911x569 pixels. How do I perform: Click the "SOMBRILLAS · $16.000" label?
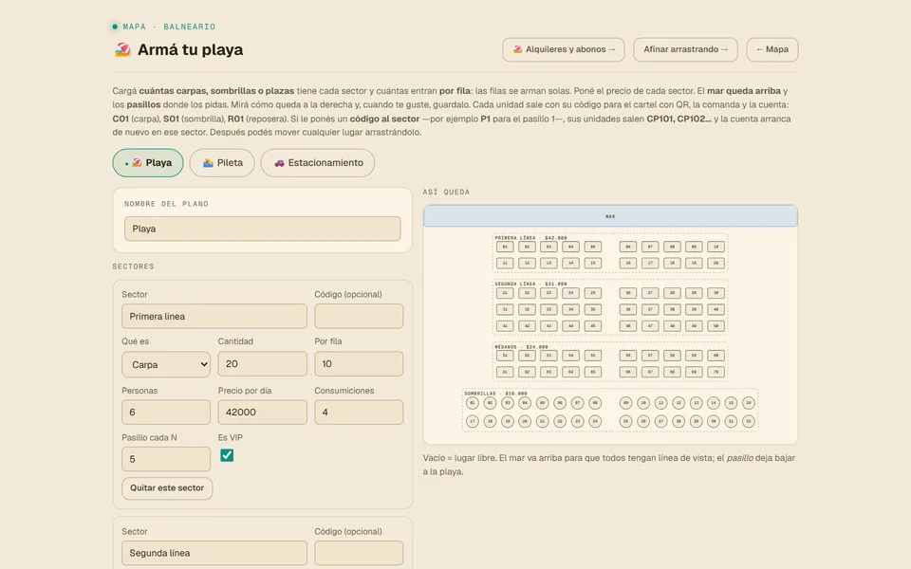coord(495,393)
